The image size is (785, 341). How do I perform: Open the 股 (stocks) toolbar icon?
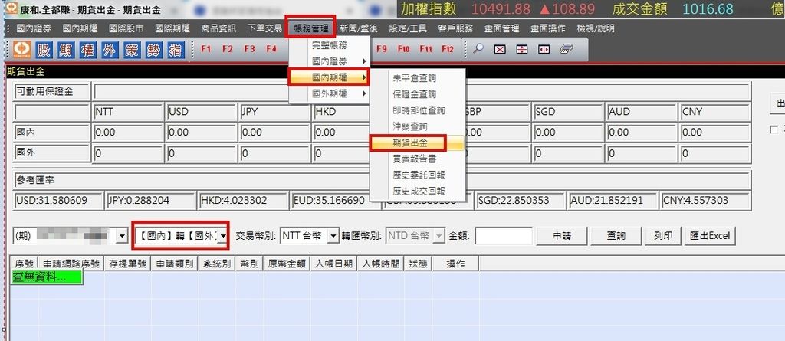[x=45, y=50]
